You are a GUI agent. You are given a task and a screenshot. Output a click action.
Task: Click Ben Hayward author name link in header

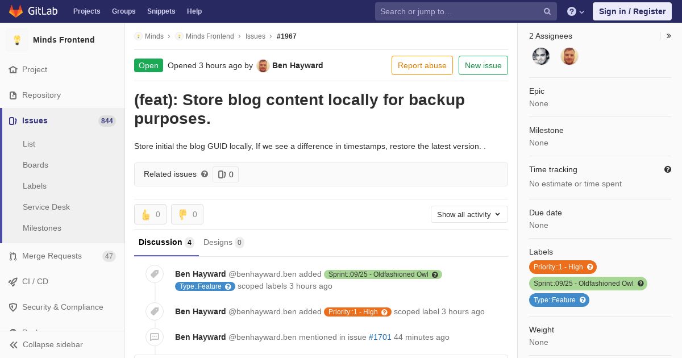tap(298, 65)
